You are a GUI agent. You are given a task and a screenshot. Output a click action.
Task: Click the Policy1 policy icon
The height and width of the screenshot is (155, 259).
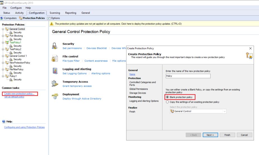tap(7, 76)
